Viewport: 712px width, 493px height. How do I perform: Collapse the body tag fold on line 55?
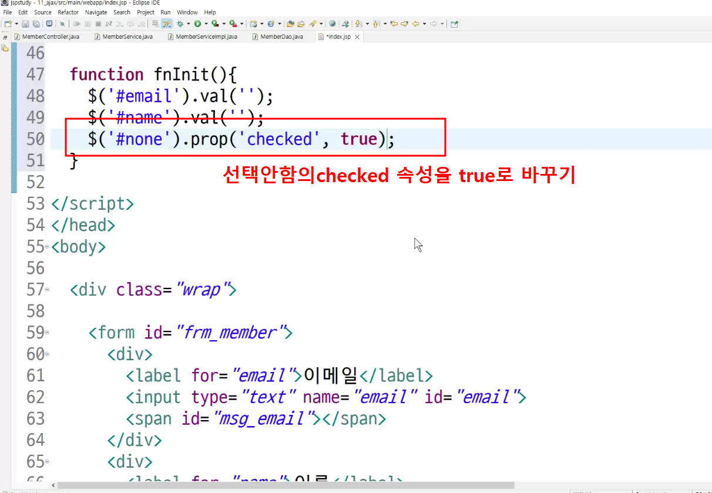pyautogui.click(x=47, y=247)
